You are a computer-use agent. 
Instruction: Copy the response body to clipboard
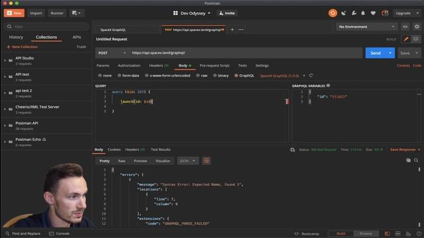pyautogui.click(x=408, y=160)
